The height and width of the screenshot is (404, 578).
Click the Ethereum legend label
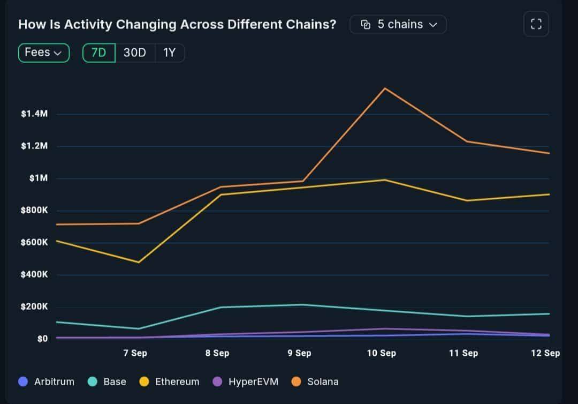click(x=177, y=381)
